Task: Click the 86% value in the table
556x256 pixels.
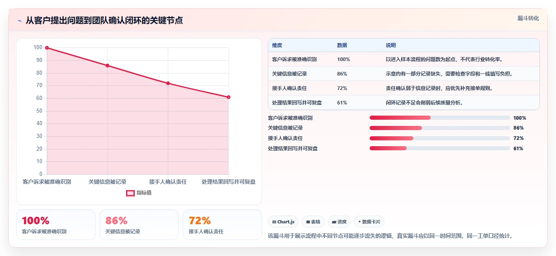Action: pyautogui.click(x=342, y=74)
